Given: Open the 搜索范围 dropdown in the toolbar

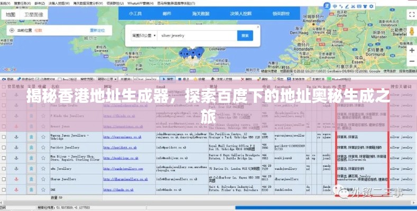Looking at the screenshot, I should pos(107,79).
